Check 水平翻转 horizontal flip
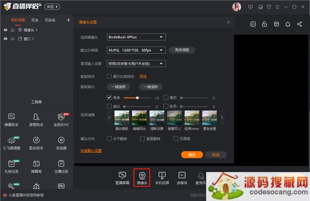The image size is (310, 201). tap(109, 139)
